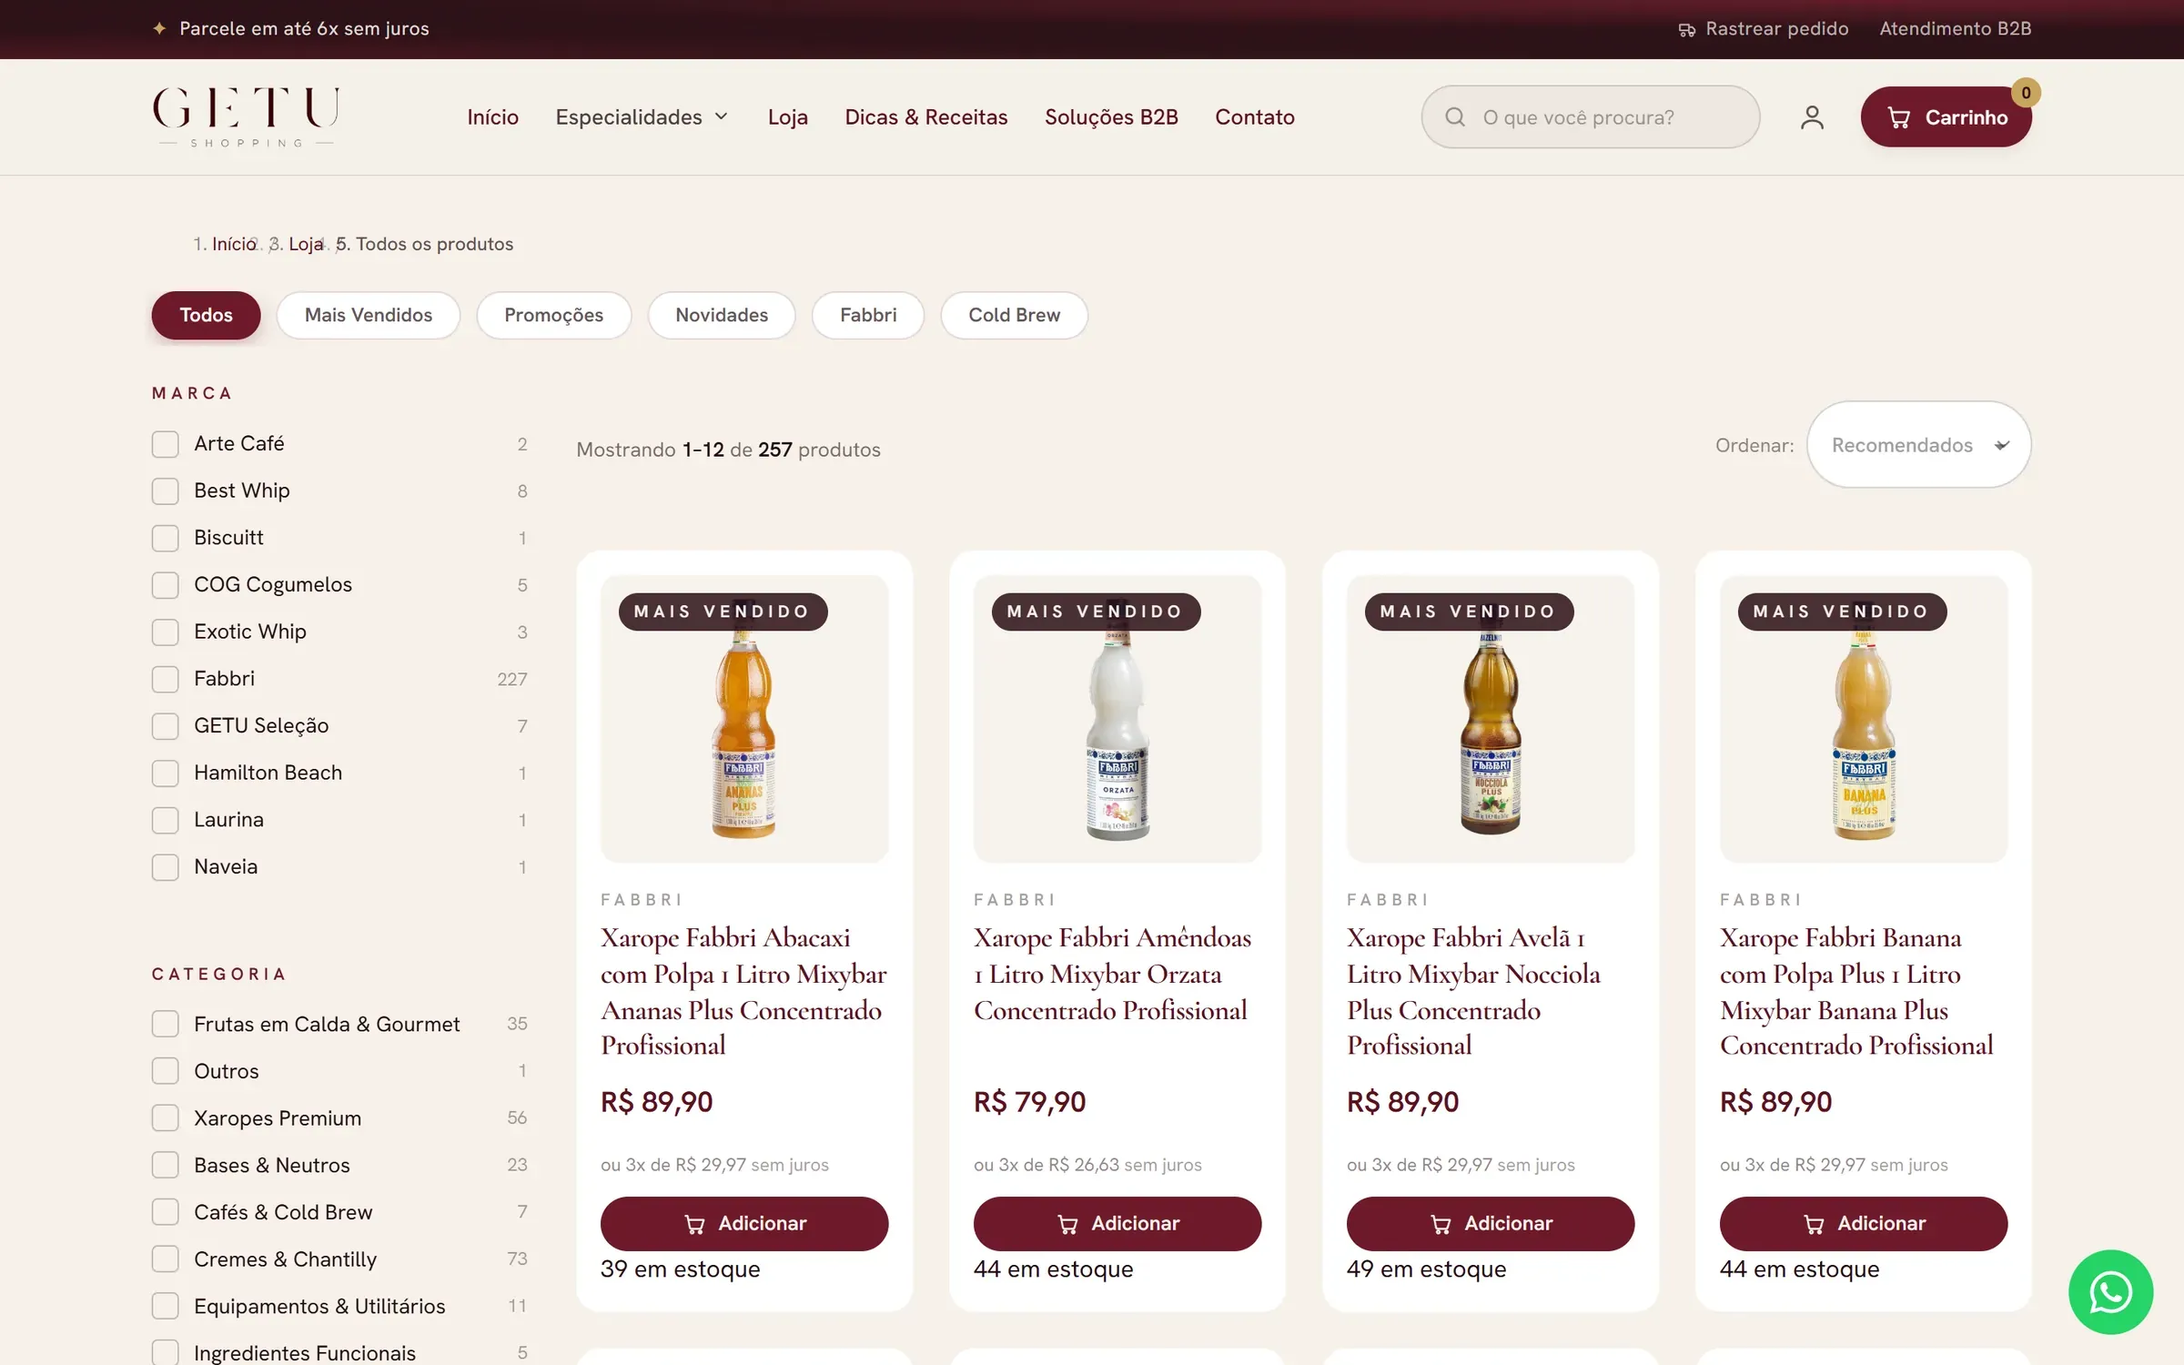This screenshot has height=1365, width=2184.
Task: Enable the Xaropes Premium category checkbox
Action: (x=165, y=1118)
